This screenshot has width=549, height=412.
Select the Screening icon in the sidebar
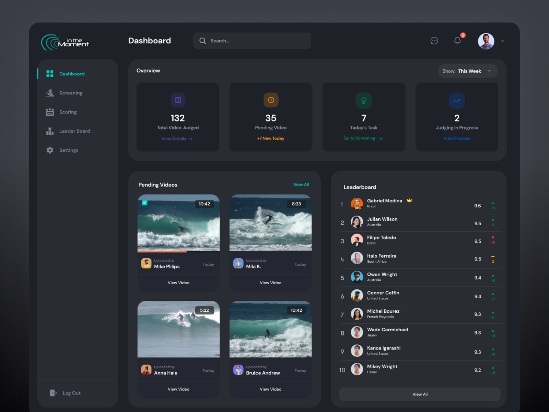tap(49, 93)
